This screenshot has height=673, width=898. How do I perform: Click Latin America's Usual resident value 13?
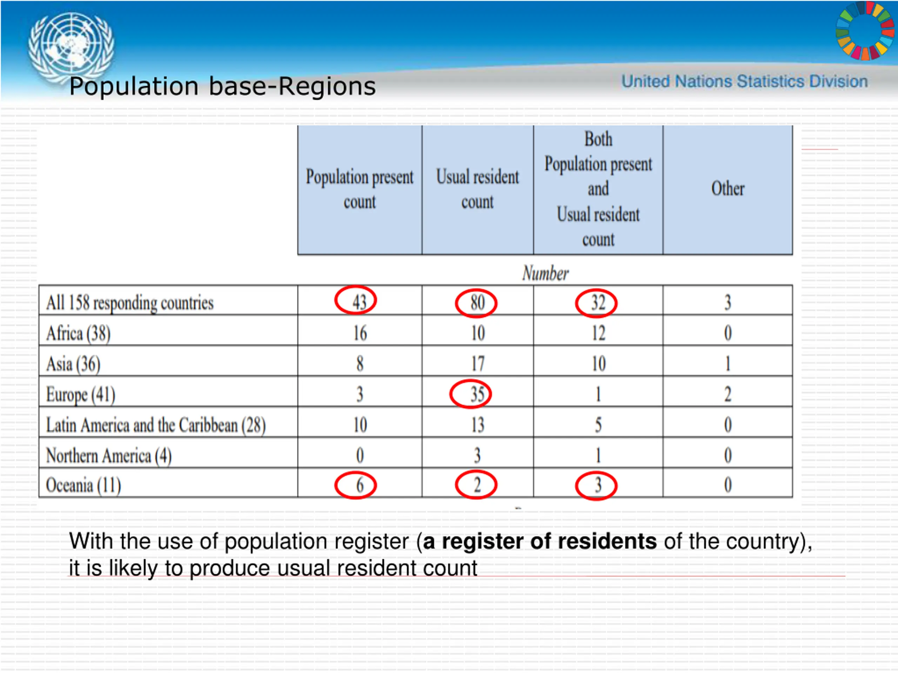[478, 425]
